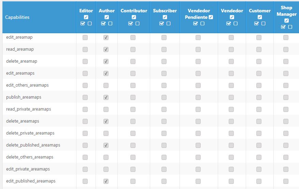Uncheck edit_areamap for Author
Screen dimensions: 299x189
click(106, 38)
